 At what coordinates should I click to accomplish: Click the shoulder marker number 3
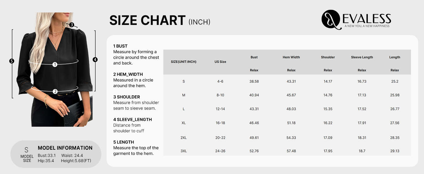[72, 25]
